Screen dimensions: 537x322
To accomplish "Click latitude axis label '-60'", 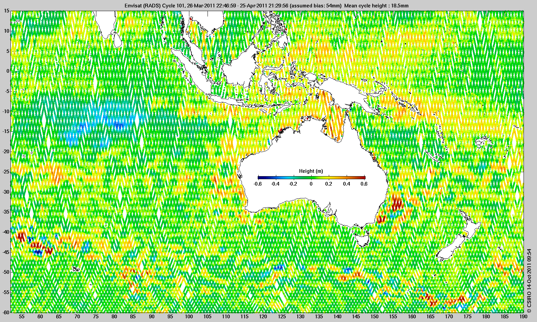I will 6,312.
